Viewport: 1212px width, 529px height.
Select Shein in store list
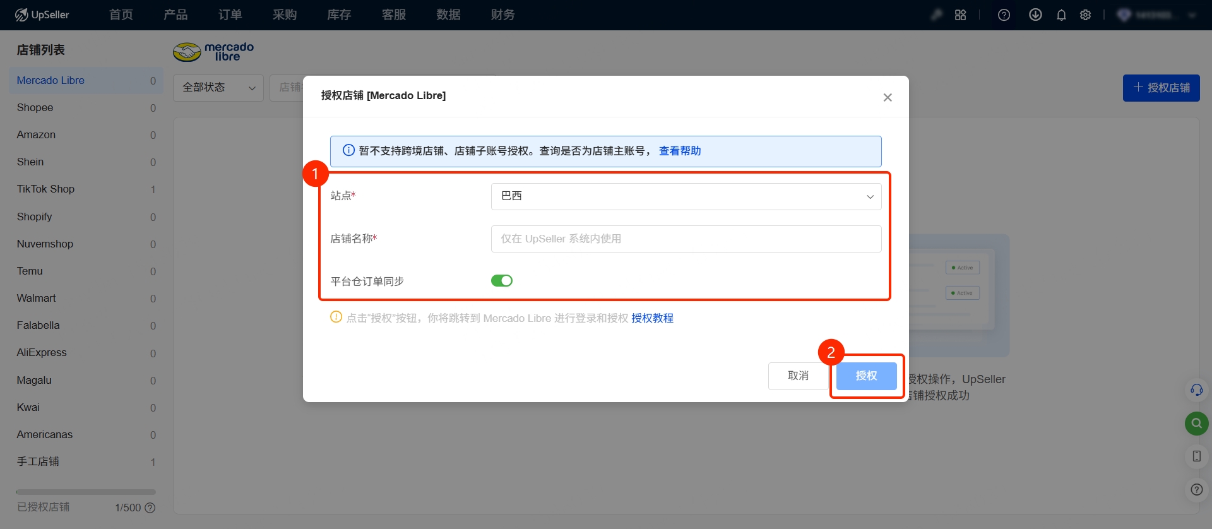click(86, 162)
